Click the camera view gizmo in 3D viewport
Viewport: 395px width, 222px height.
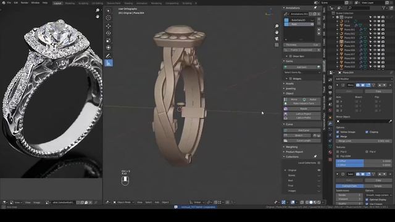tap(276, 39)
